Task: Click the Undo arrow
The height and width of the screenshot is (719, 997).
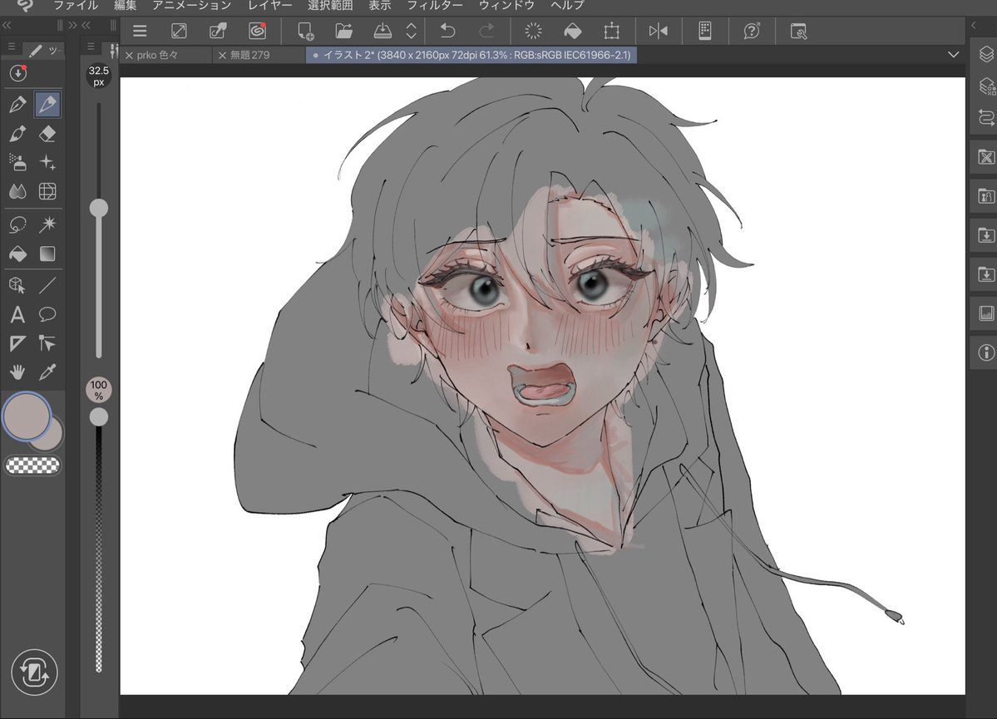Action: click(x=447, y=31)
